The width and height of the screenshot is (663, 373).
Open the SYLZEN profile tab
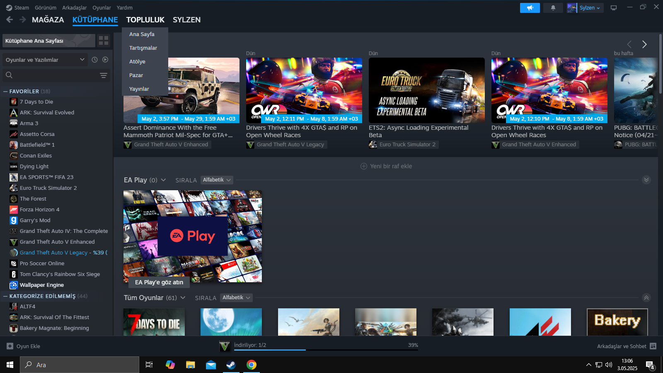[187, 19]
